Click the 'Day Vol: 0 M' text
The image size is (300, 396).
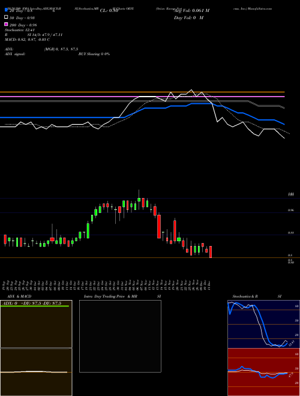click(188, 18)
